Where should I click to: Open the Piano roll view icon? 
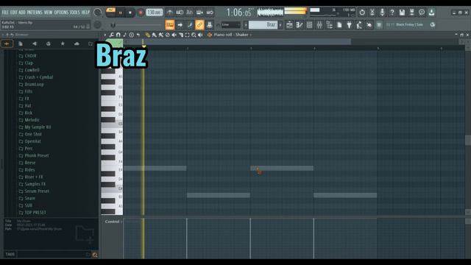coord(300,25)
